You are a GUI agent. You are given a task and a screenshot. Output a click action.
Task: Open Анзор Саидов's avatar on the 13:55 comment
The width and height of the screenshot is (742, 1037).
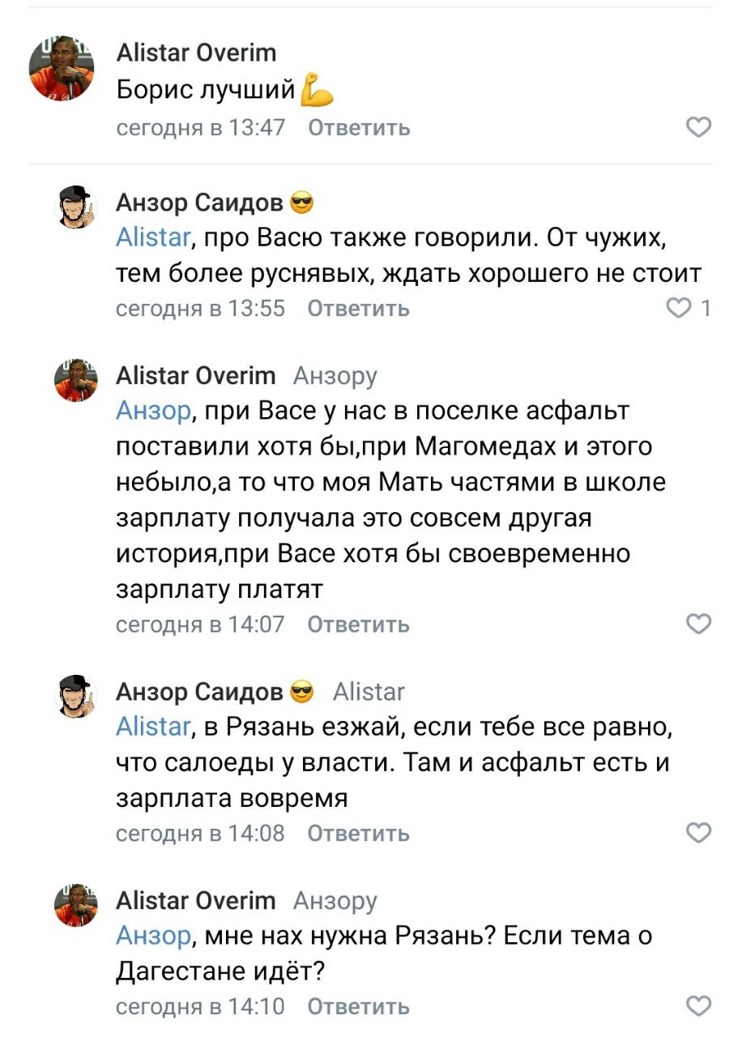[x=75, y=208]
